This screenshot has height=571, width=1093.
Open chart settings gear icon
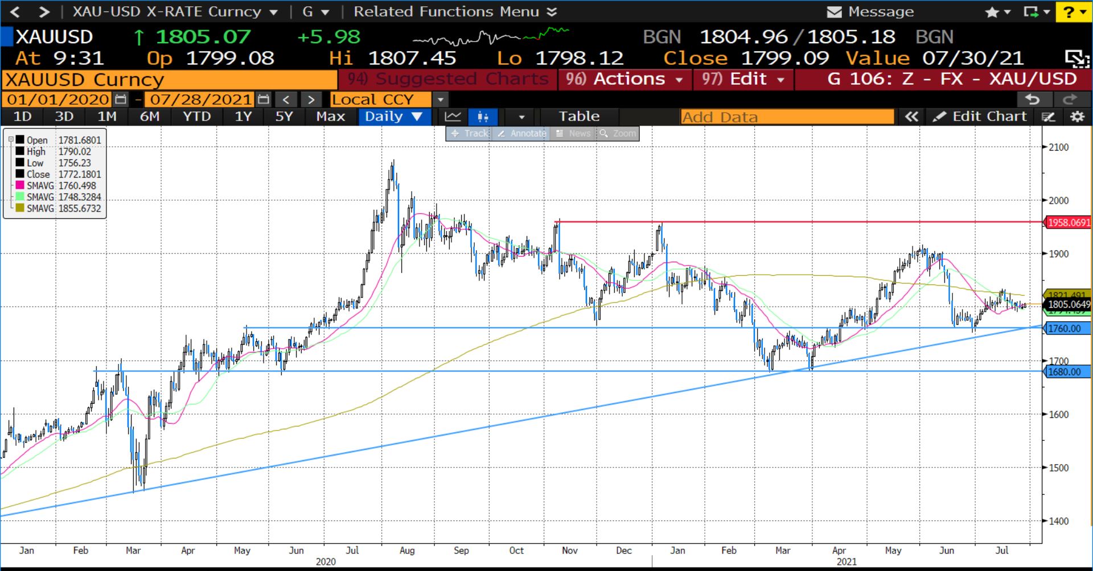[x=1076, y=117]
